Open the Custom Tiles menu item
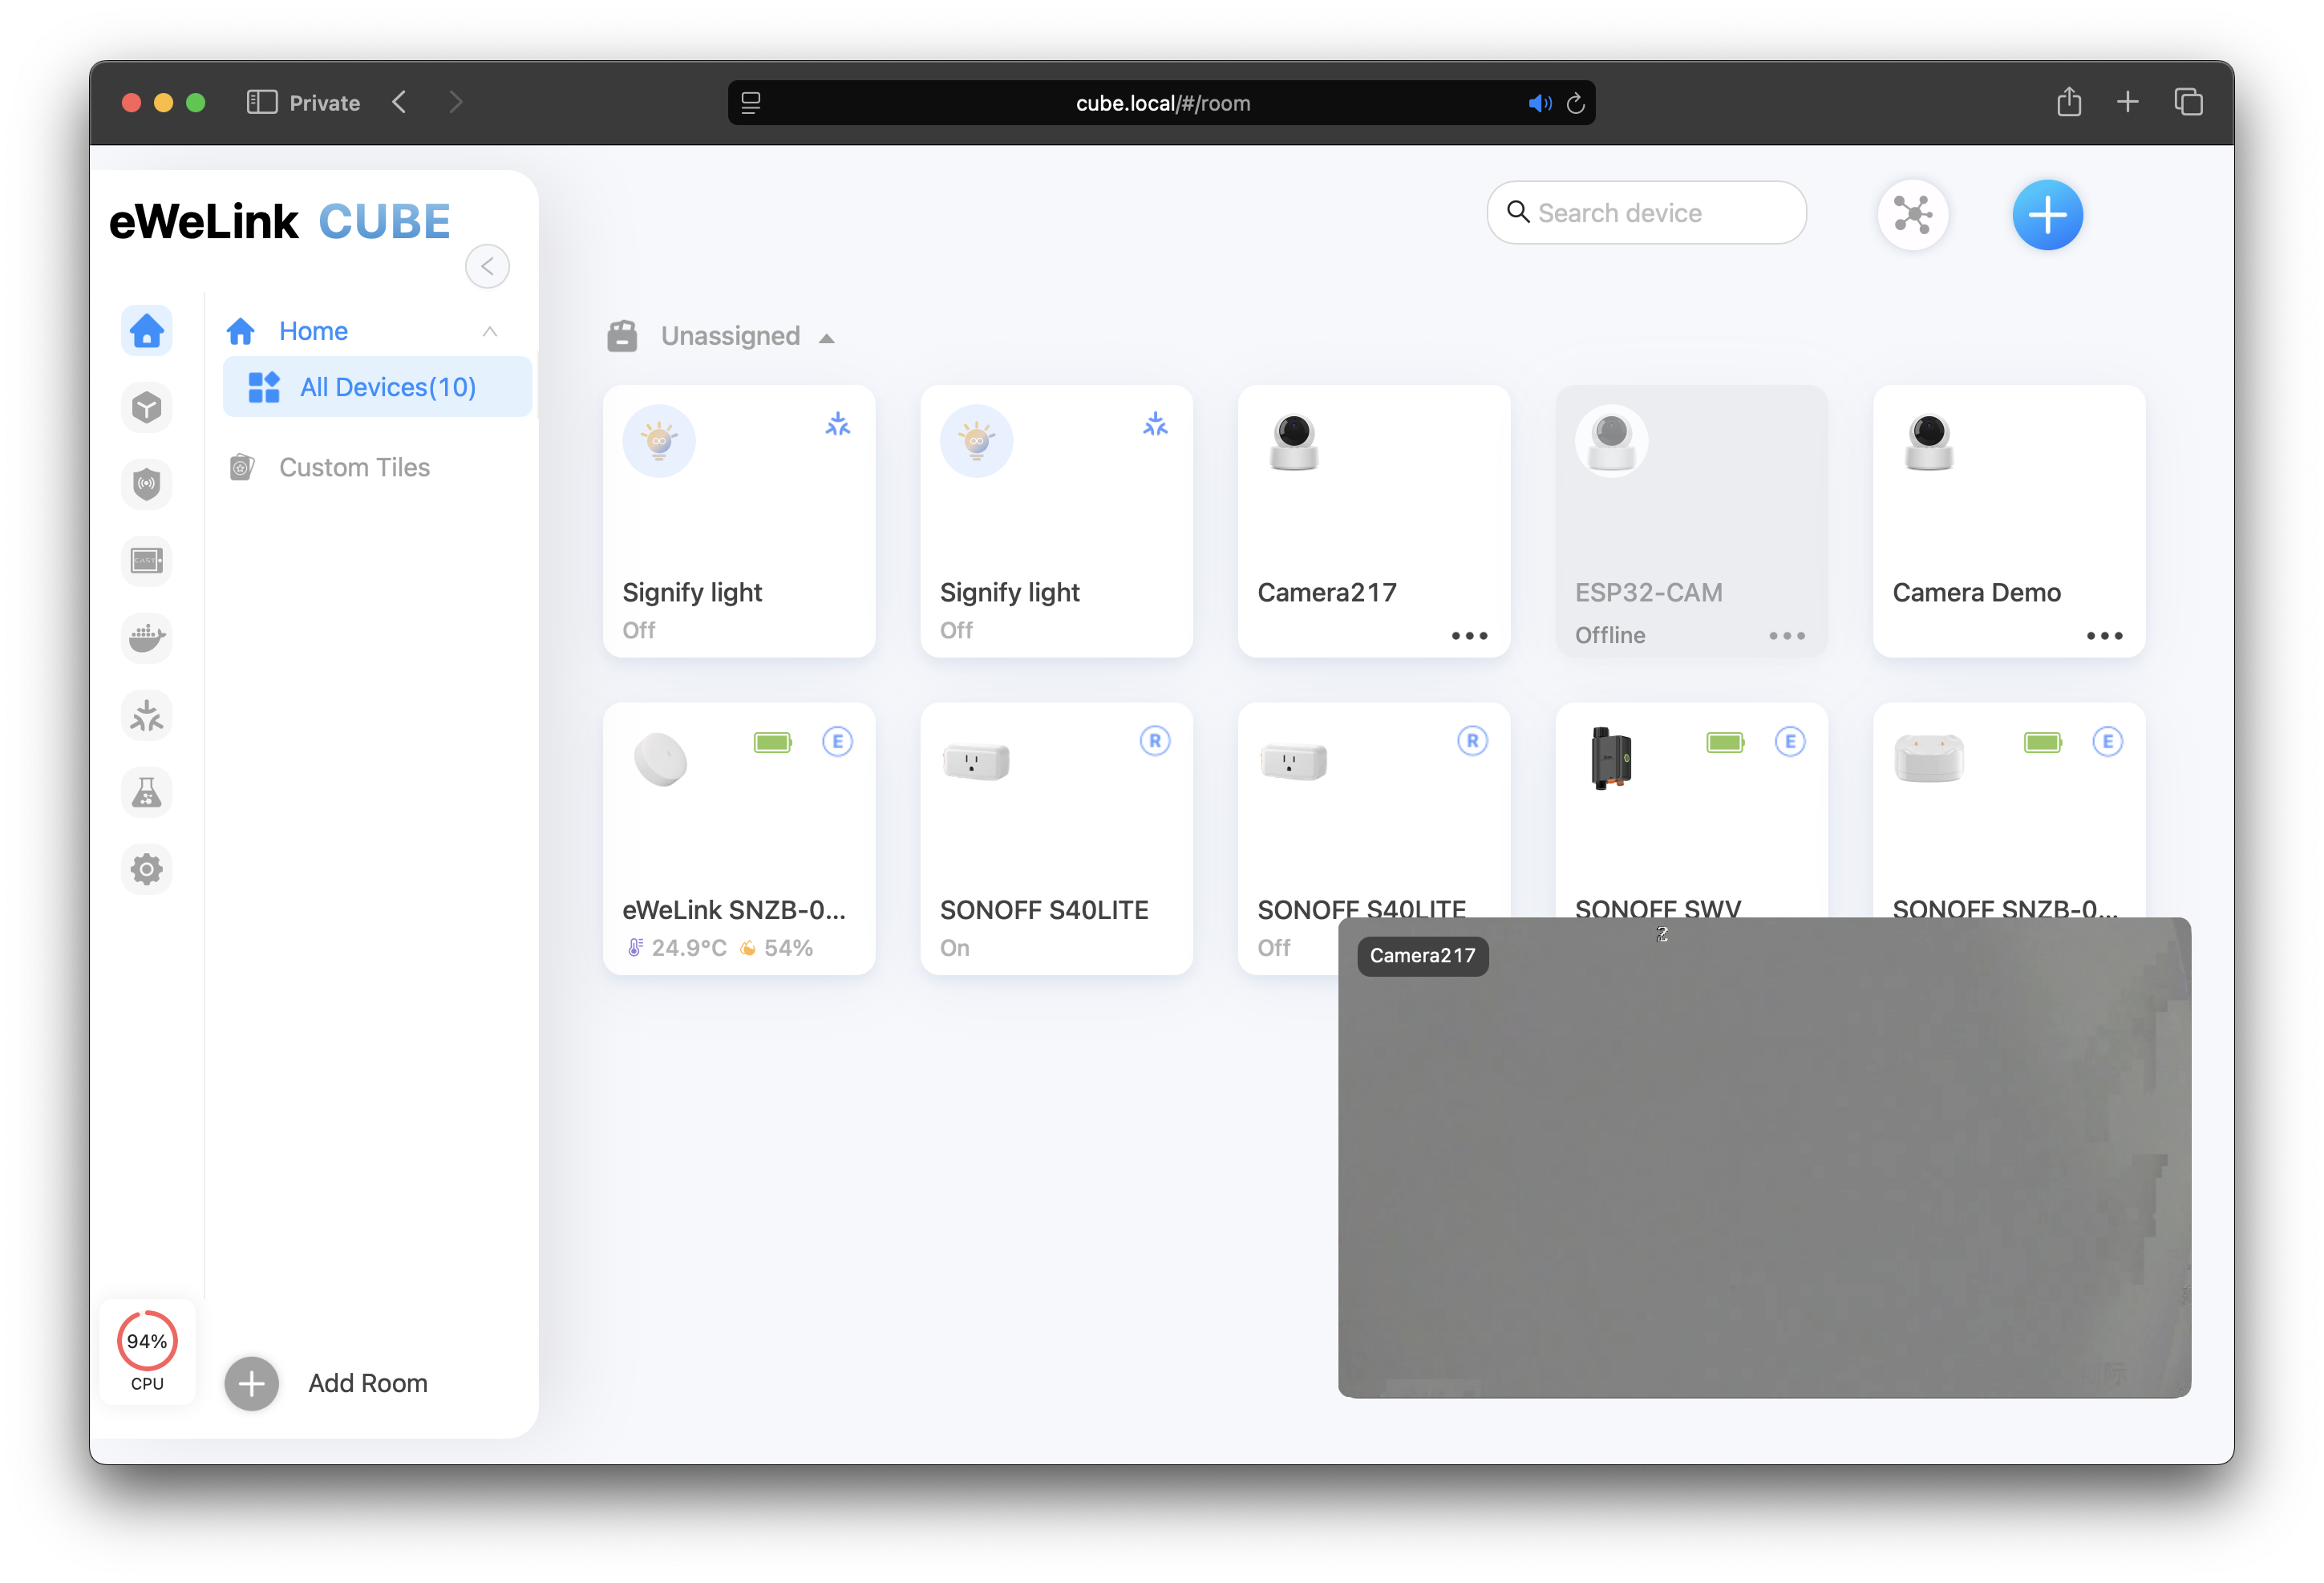 [x=354, y=467]
